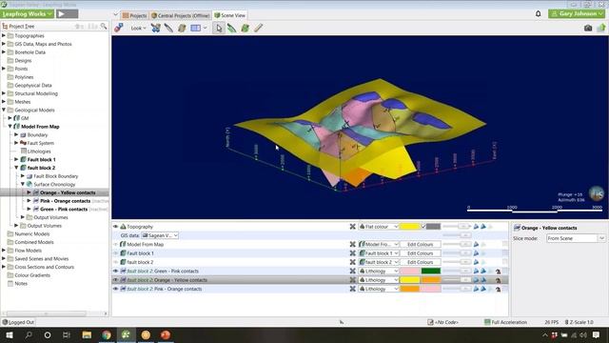
Task: Toggle visibility of Topography in scene
Action: [115, 227]
